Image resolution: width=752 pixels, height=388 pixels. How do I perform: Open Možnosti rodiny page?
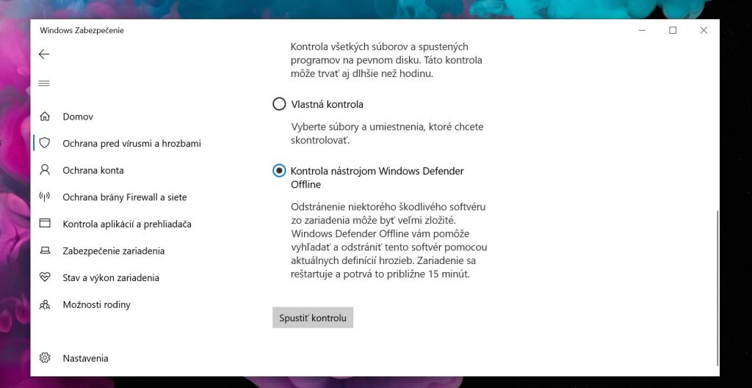[96, 304]
